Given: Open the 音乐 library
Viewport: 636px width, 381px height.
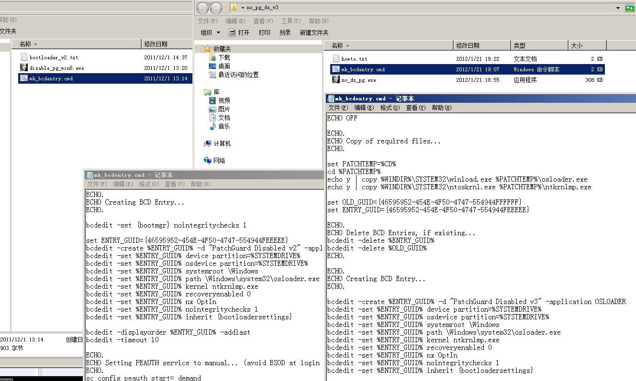Looking at the screenshot, I should (x=220, y=126).
